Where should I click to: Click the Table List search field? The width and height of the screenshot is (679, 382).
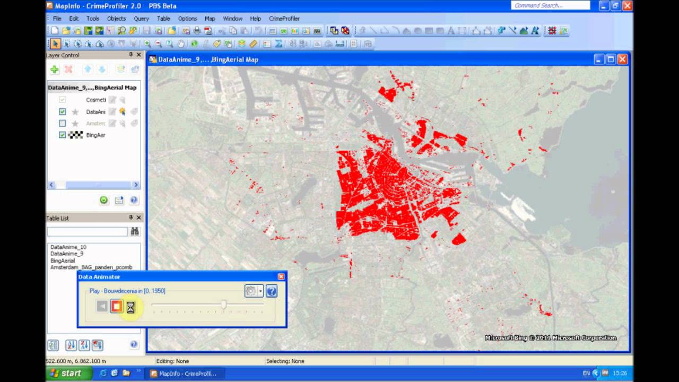click(x=87, y=231)
